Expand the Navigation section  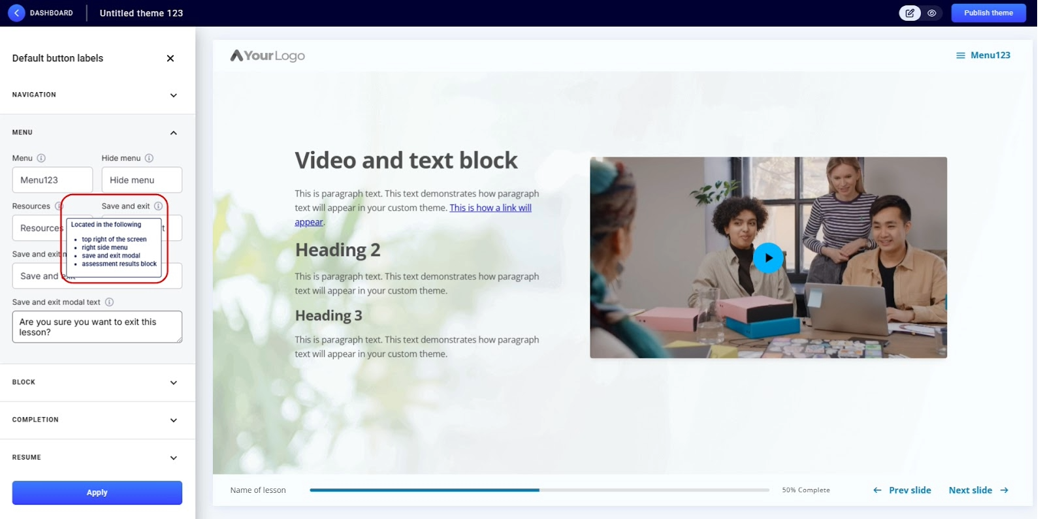click(x=173, y=95)
